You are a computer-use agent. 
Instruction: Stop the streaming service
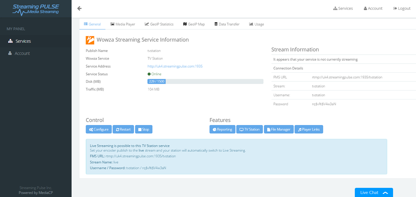[x=144, y=129]
